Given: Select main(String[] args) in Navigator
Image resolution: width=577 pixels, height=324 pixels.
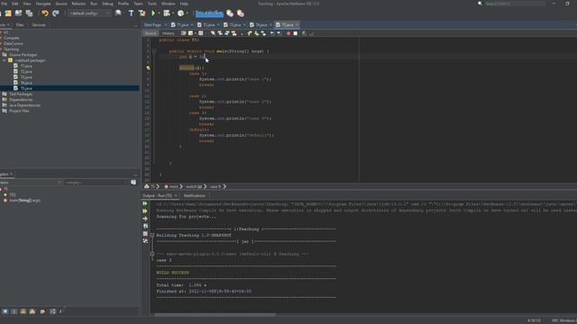Looking at the screenshot, I should point(24,201).
